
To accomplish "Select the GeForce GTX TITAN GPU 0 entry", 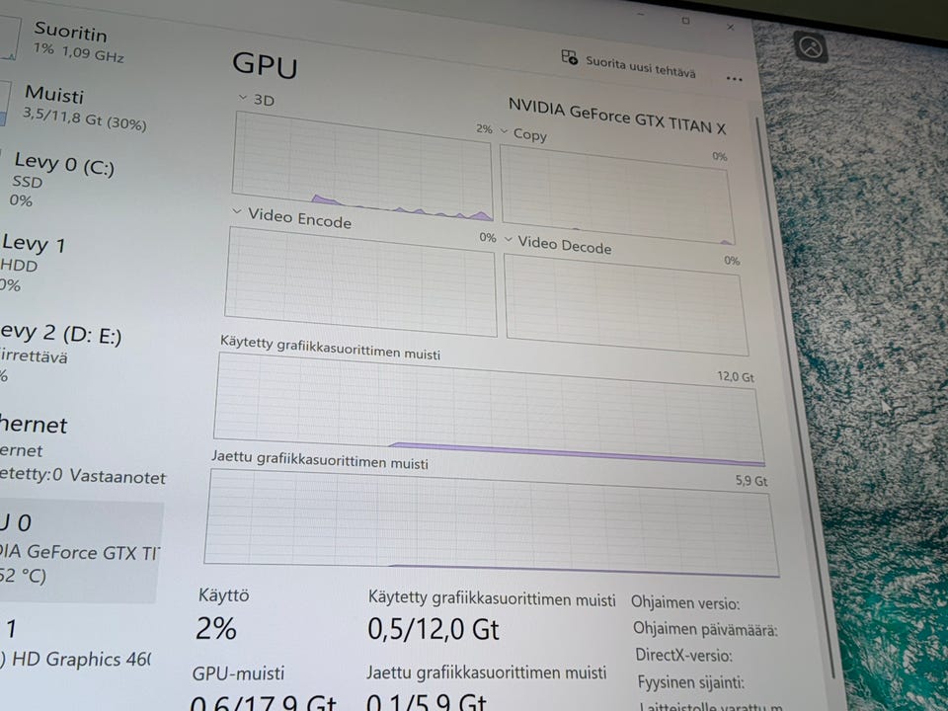I will (x=80, y=551).
